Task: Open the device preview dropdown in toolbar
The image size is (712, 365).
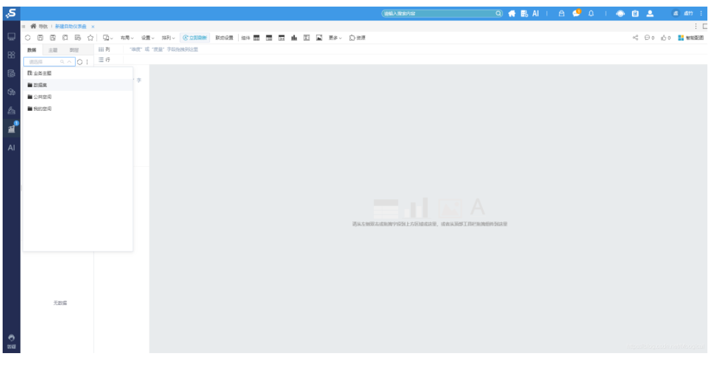Action: 108,38
